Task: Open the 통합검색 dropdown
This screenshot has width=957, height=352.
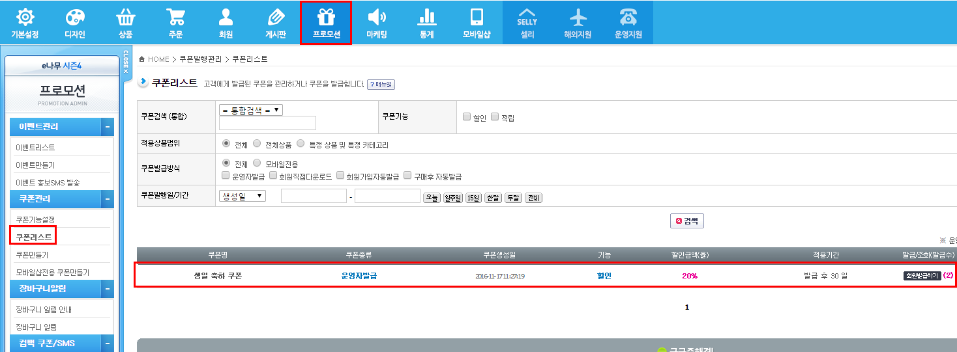Action: pyautogui.click(x=251, y=110)
